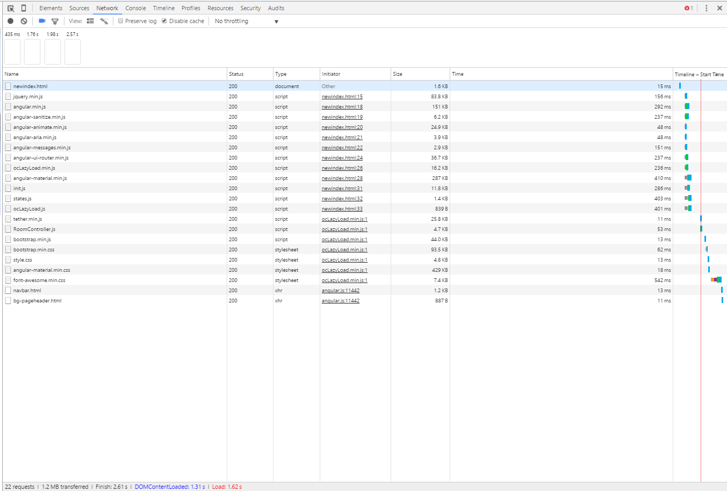Select the angular-material.min.css request row

click(365, 270)
